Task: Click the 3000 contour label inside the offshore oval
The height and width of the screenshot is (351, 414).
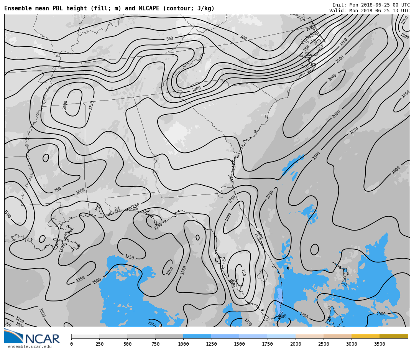Action: click(x=332, y=77)
